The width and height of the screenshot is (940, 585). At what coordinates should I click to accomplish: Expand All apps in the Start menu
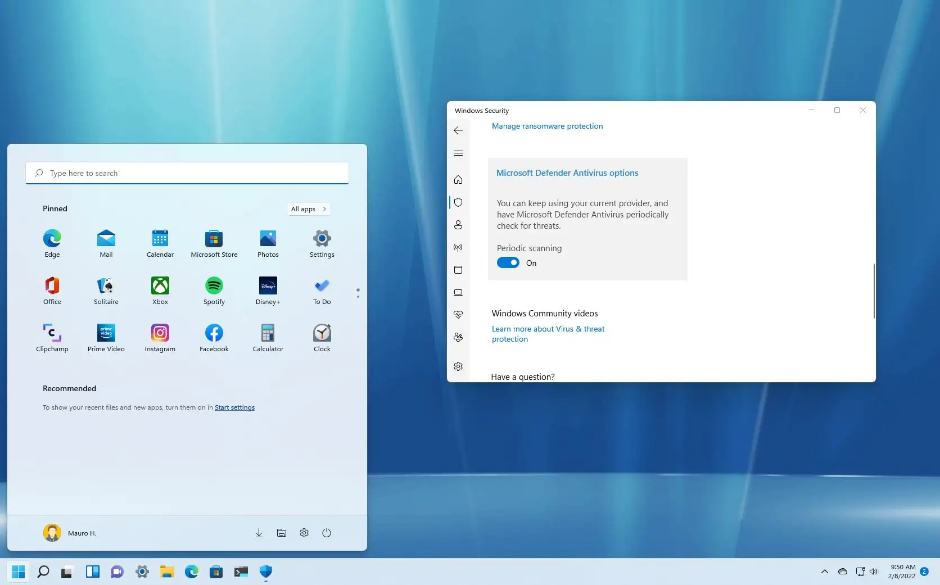308,208
